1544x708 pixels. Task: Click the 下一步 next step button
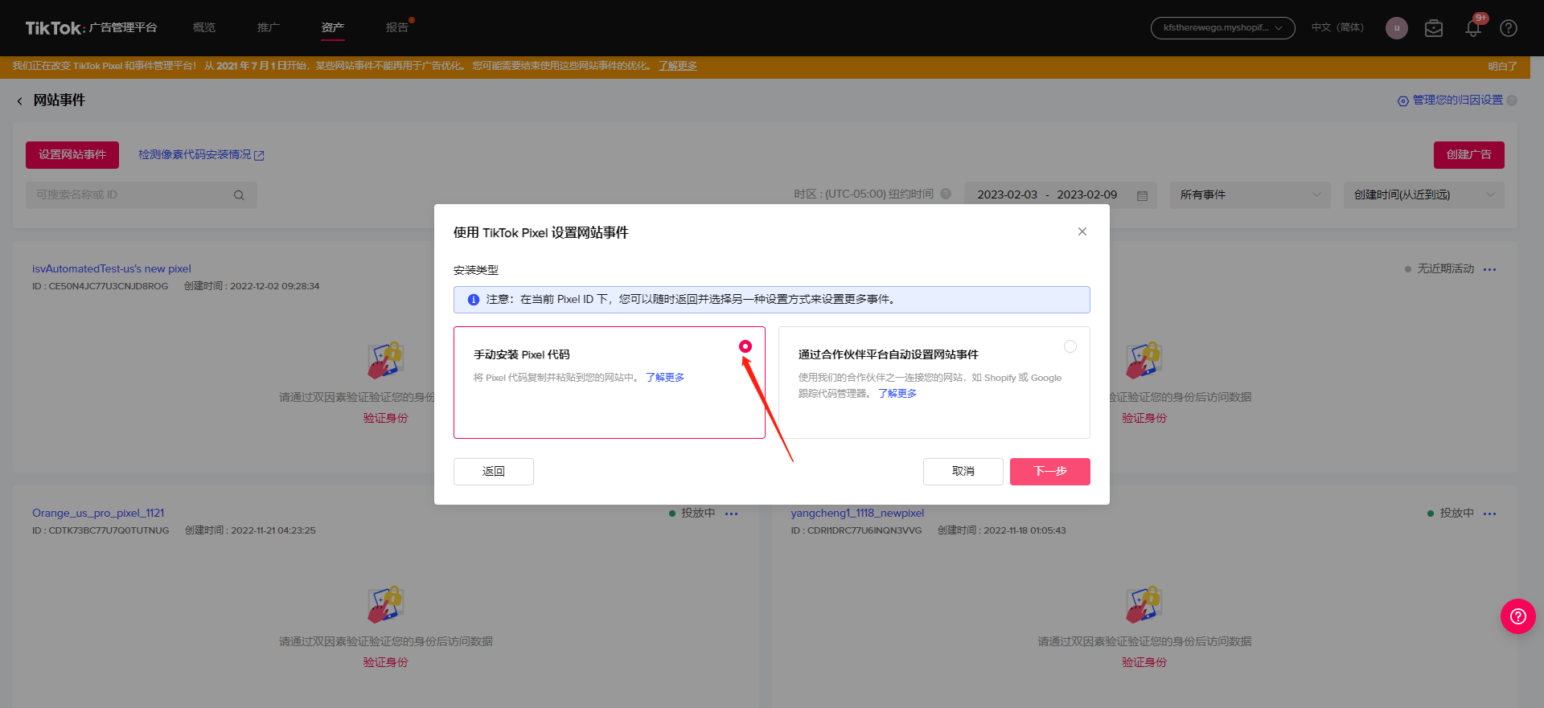point(1050,472)
